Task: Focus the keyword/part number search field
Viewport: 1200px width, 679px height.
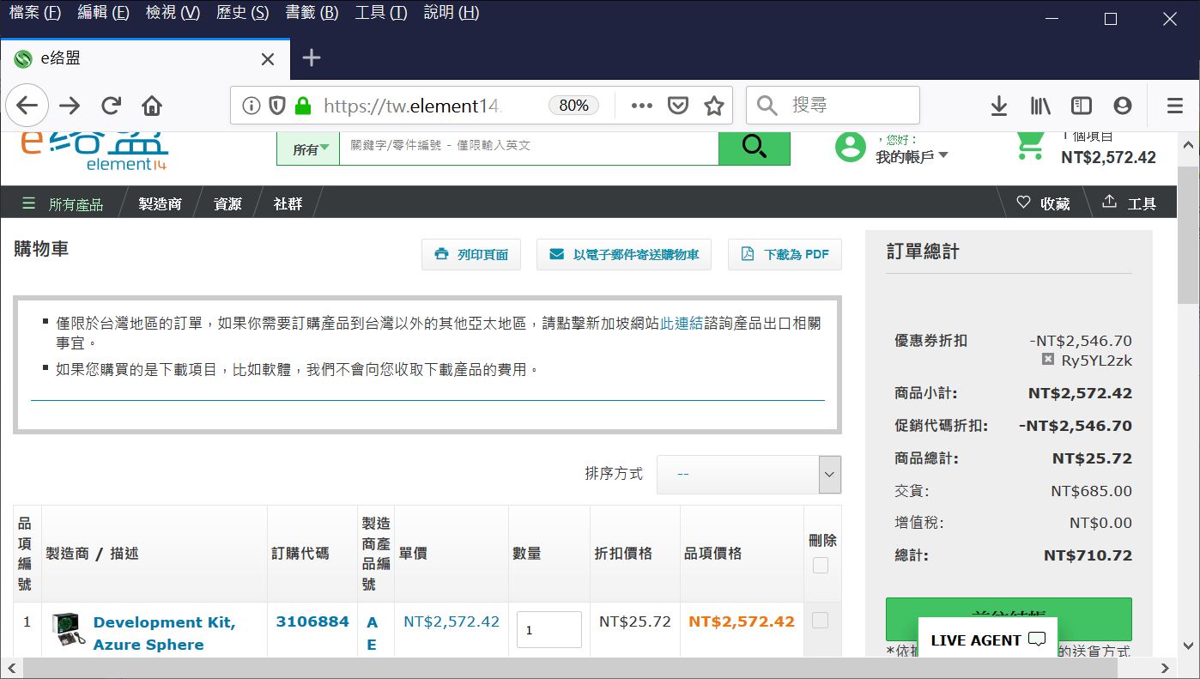Action: (529, 149)
